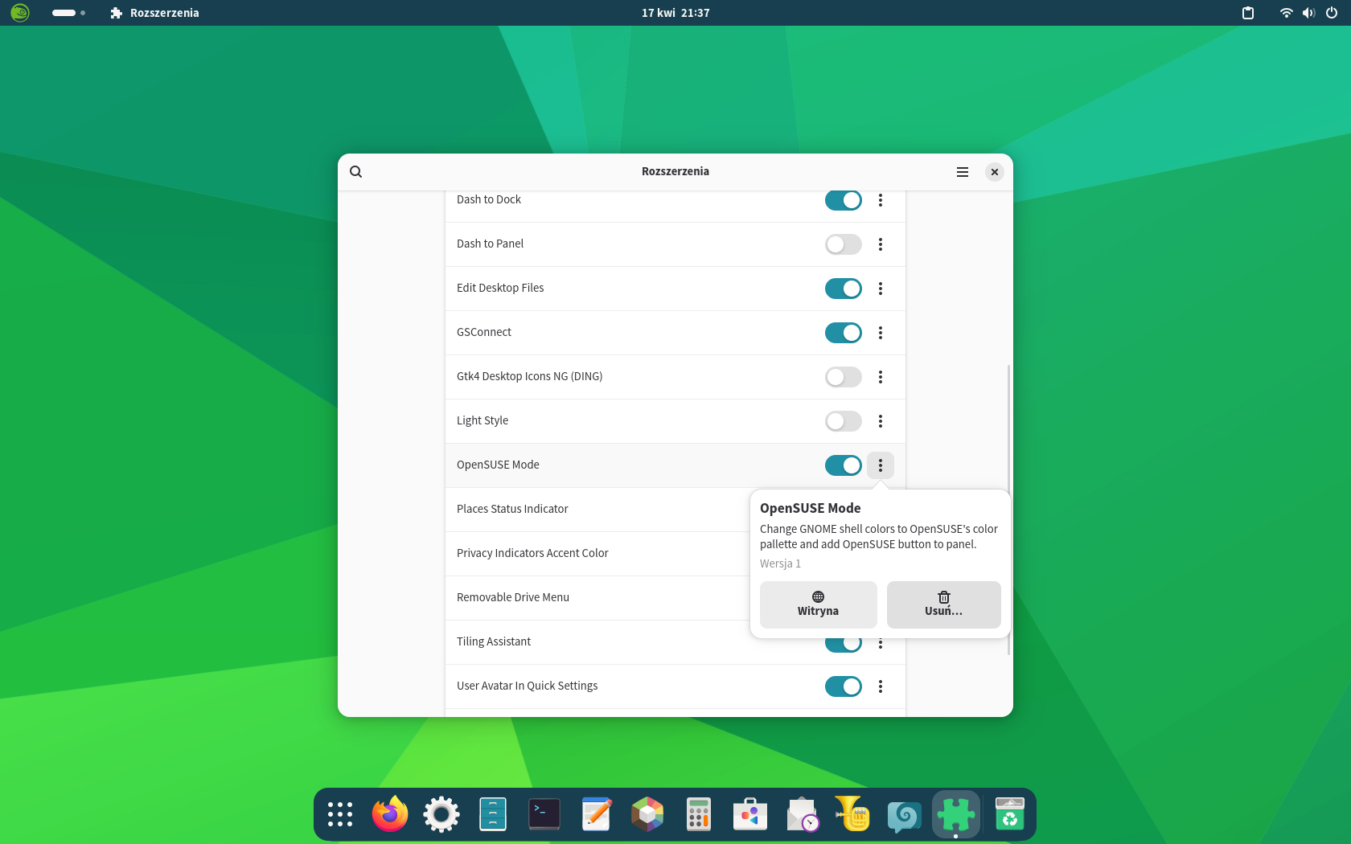Image resolution: width=1351 pixels, height=844 pixels.
Task: Show applications grid in dock
Action: (340, 814)
